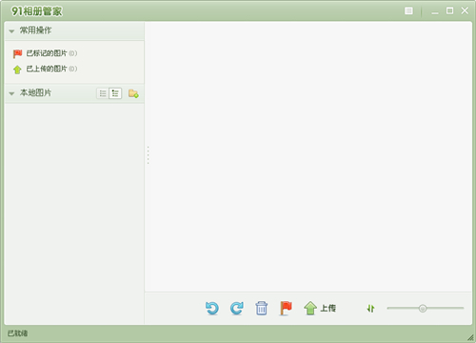476x343 pixels.
Task: Click the window resize grip corner
Action: pos(470,338)
